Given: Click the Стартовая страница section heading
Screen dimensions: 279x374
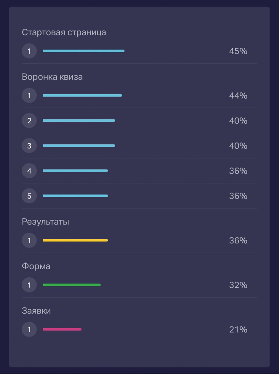Looking at the screenshot, I should click(64, 32).
